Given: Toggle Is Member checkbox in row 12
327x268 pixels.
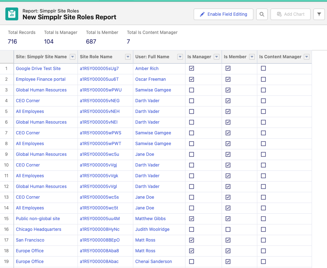Looking at the screenshot, I should [228, 187].
